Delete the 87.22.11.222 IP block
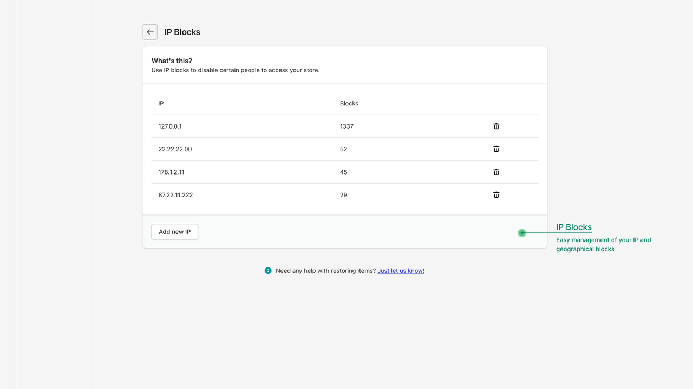 tap(496, 194)
